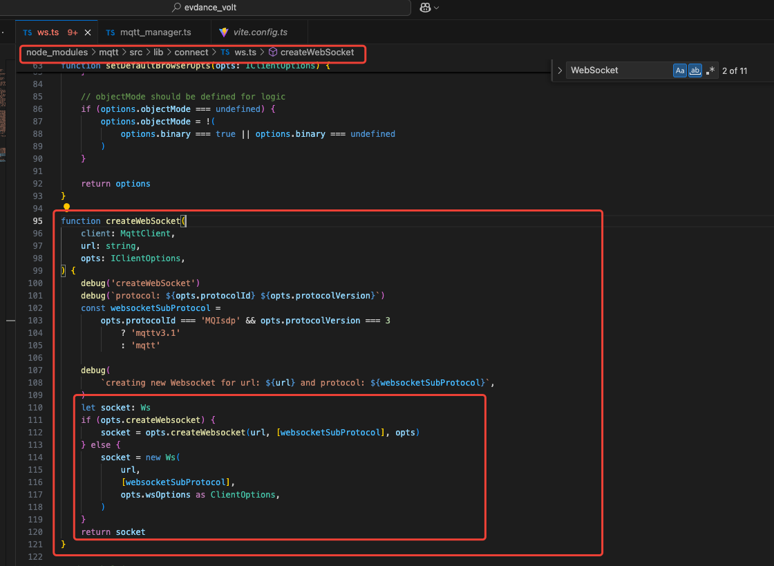Screen dimensions: 774x566
Task: Select src breadcrumb segment
Action: point(135,53)
